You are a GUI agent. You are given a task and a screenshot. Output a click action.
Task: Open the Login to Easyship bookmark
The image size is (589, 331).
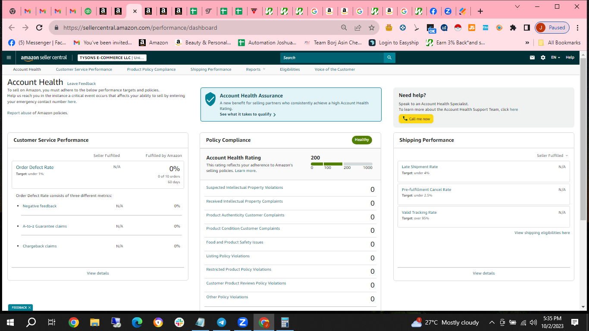point(394,43)
